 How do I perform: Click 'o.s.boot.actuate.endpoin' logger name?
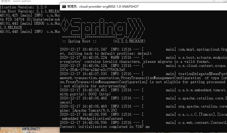(203, 57)
